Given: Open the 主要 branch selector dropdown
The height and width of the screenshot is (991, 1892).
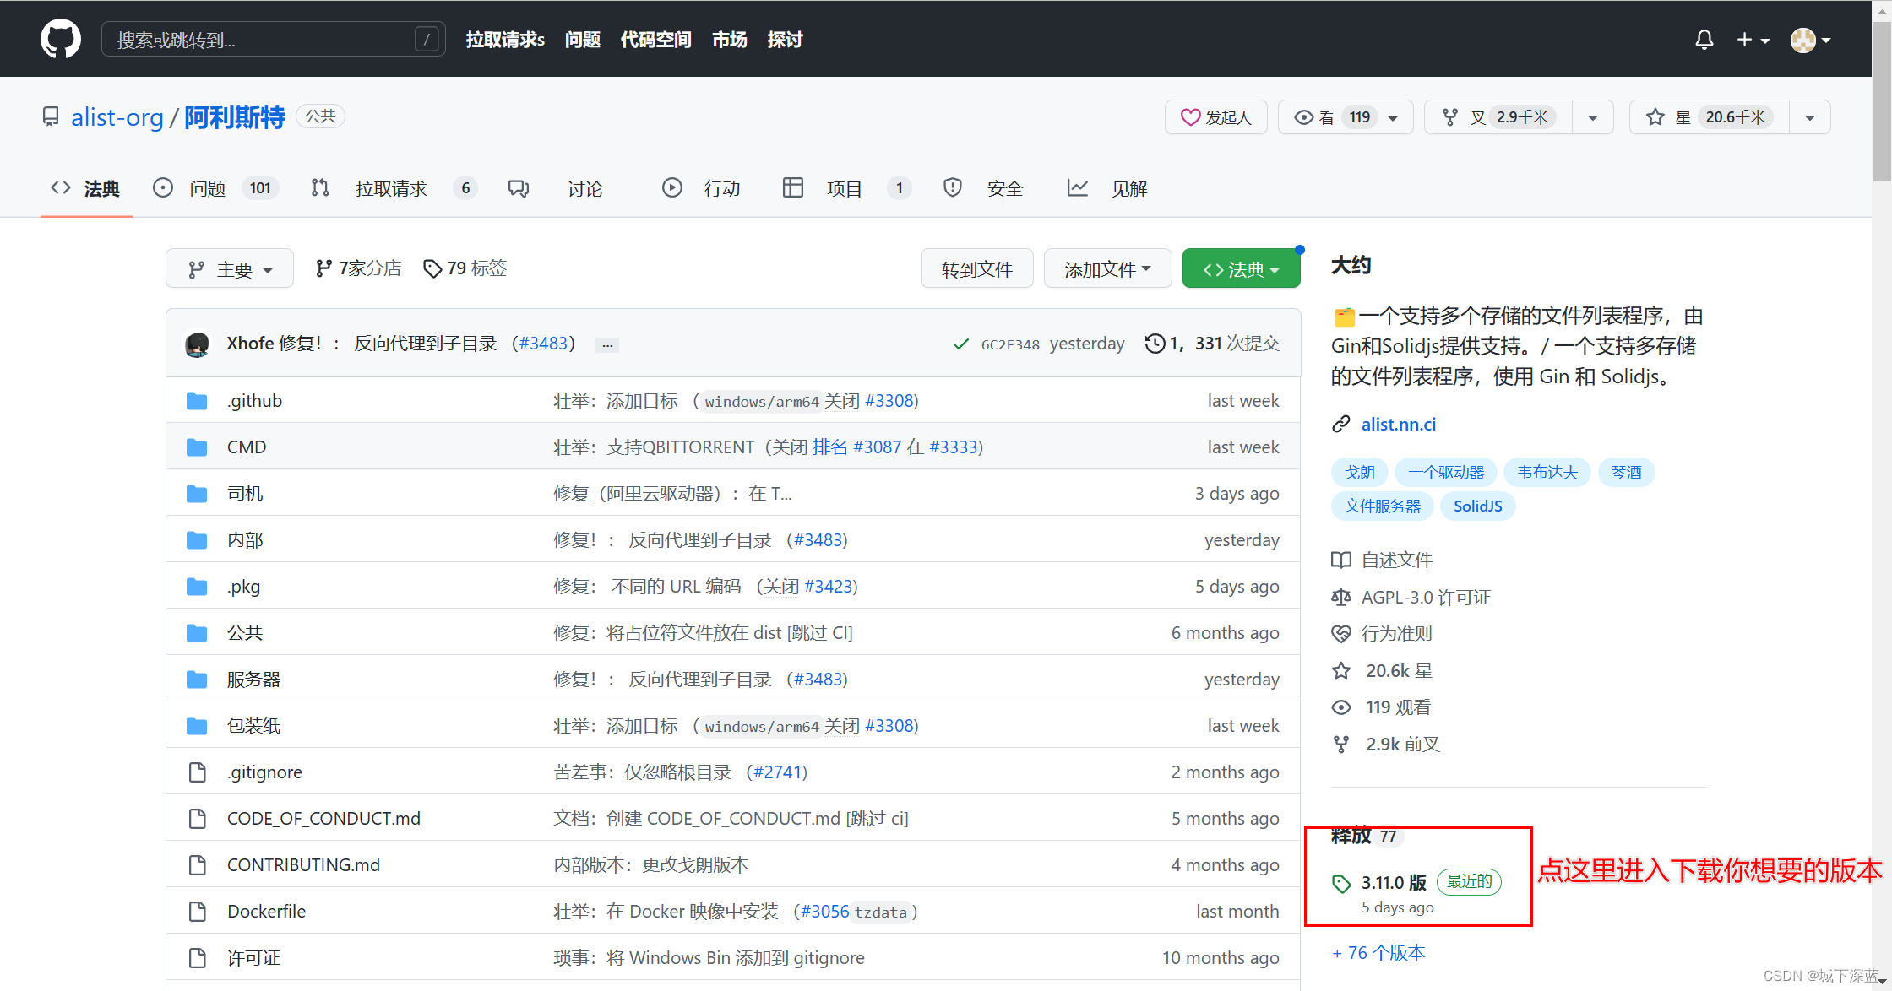Looking at the screenshot, I should pos(230,268).
